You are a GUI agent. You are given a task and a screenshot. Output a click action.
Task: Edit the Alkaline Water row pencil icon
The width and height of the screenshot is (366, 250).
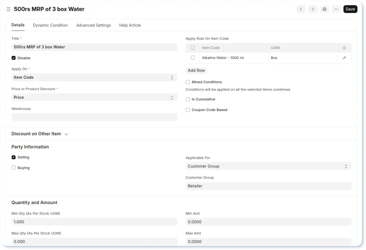[344, 58]
